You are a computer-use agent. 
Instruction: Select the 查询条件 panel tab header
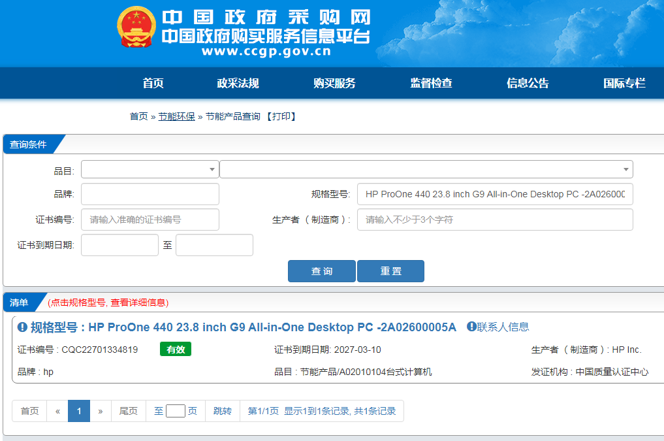coord(28,144)
